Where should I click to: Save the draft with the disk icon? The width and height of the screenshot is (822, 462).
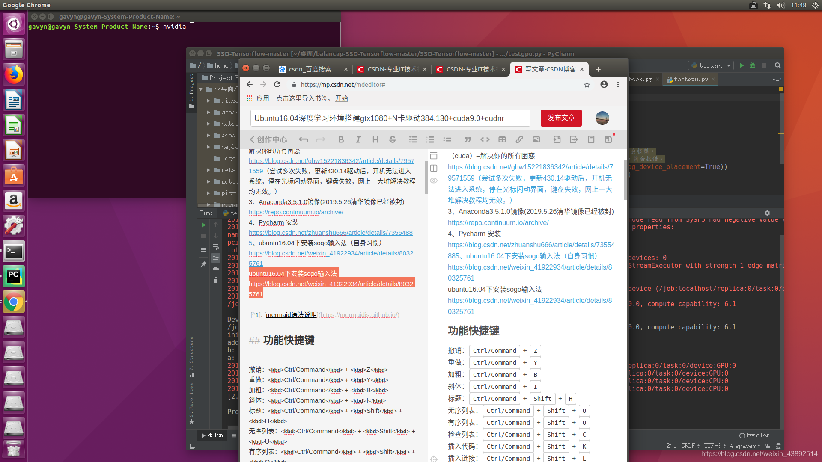[608, 139]
